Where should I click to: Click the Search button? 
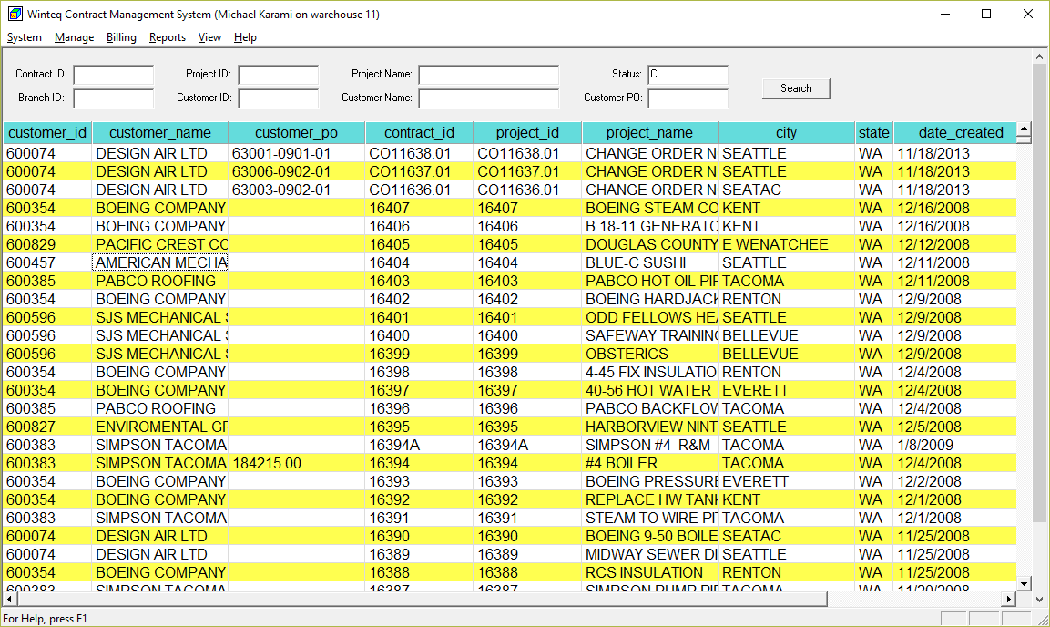796,88
